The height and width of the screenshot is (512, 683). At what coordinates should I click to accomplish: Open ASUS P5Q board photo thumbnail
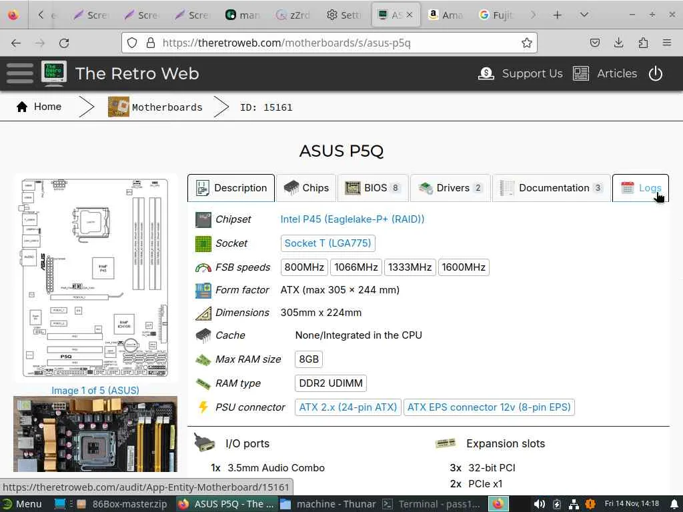[x=95, y=433]
